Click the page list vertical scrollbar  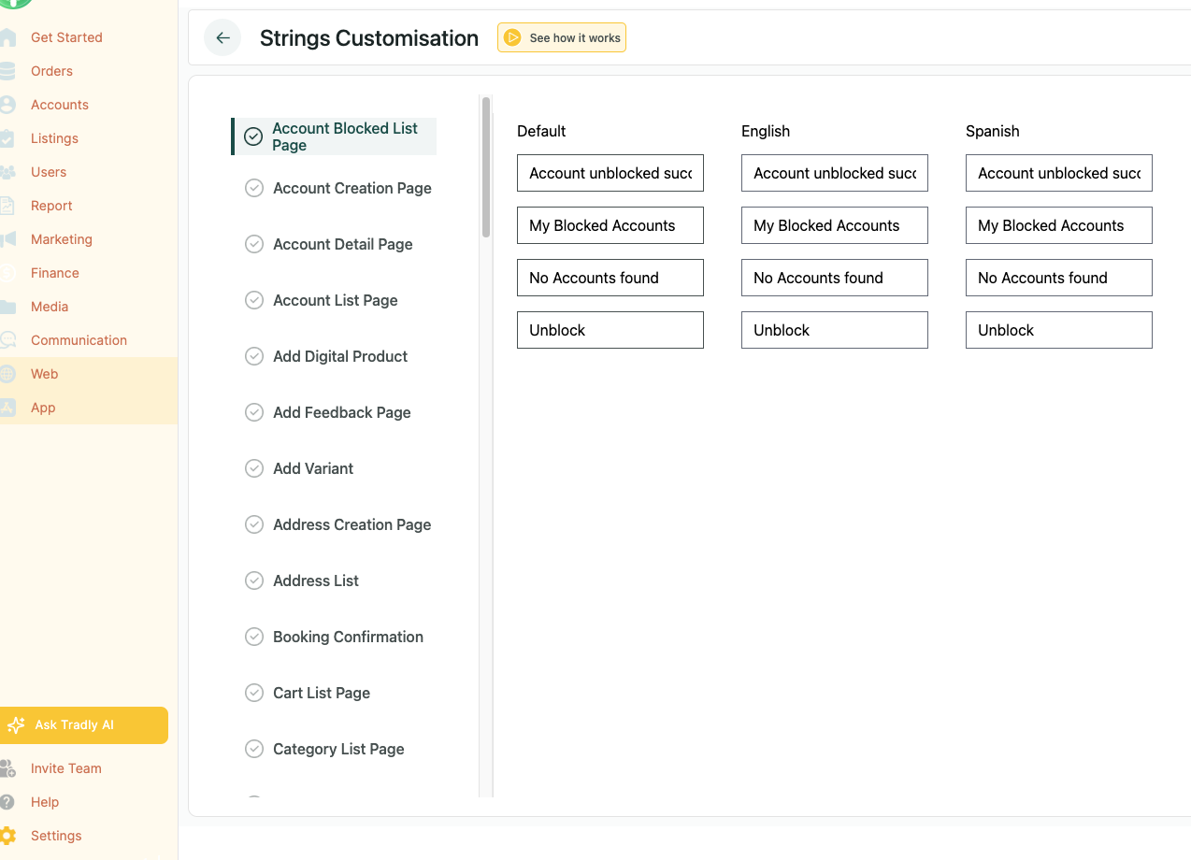(x=486, y=168)
